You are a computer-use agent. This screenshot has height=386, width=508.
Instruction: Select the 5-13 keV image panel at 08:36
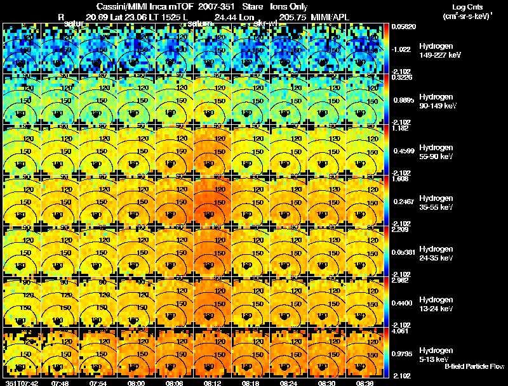point(364,353)
